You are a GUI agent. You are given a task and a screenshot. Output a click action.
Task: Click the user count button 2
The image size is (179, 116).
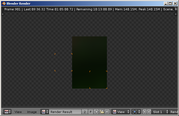click(x=85, y=112)
